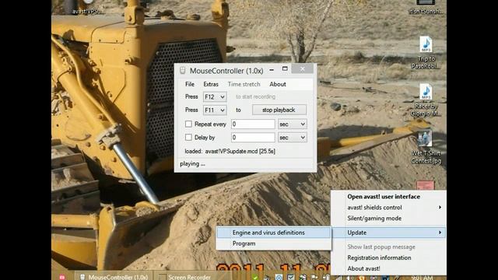Click the pink icon at taskbar left edge
Screen dimensions: 498x280
tap(62, 277)
